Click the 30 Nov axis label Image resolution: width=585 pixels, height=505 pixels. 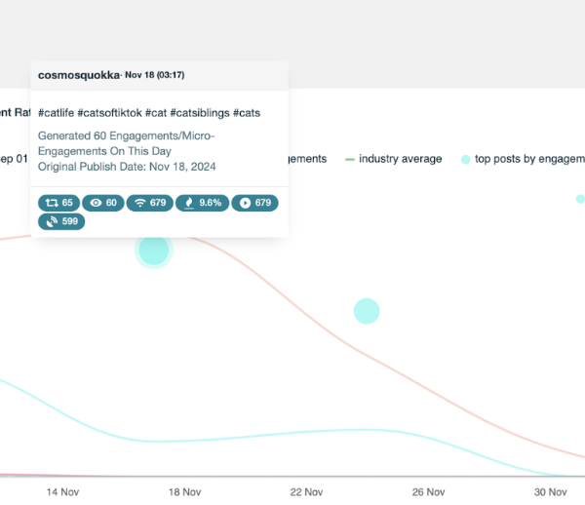pos(551,492)
